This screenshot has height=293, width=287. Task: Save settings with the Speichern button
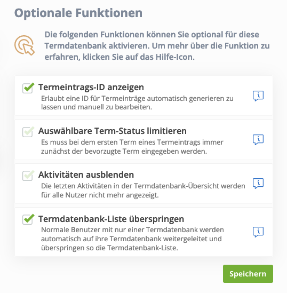pyautogui.click(x=248, y=274)
